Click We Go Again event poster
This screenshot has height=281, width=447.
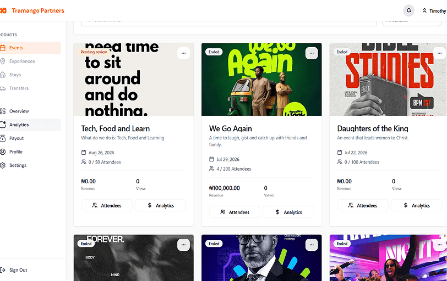[x=261, y=79]
